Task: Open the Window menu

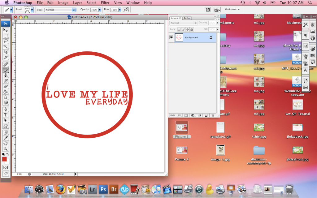Action: pyautogui.click(x=133, y=2)
